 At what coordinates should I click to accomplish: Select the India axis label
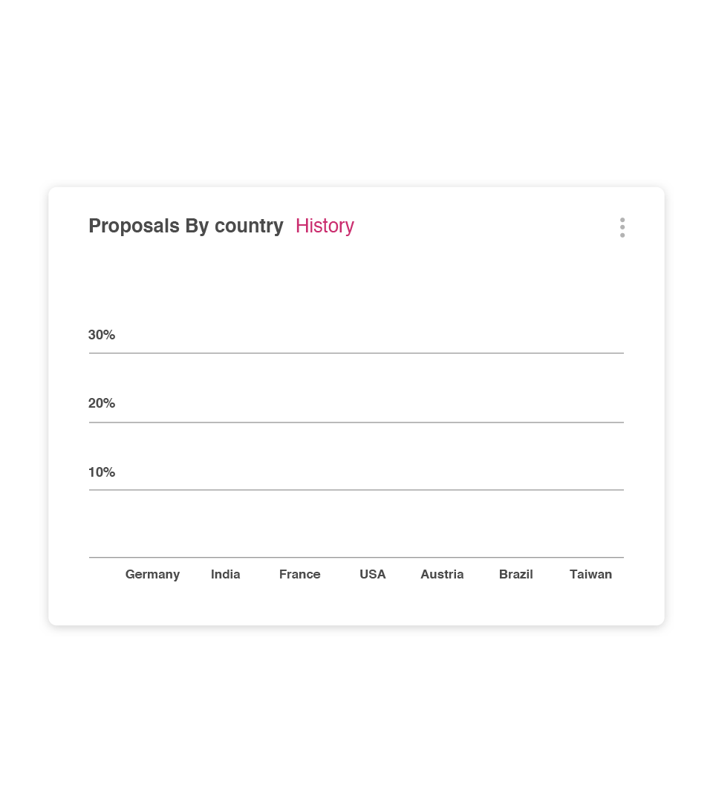click(226, 574)
